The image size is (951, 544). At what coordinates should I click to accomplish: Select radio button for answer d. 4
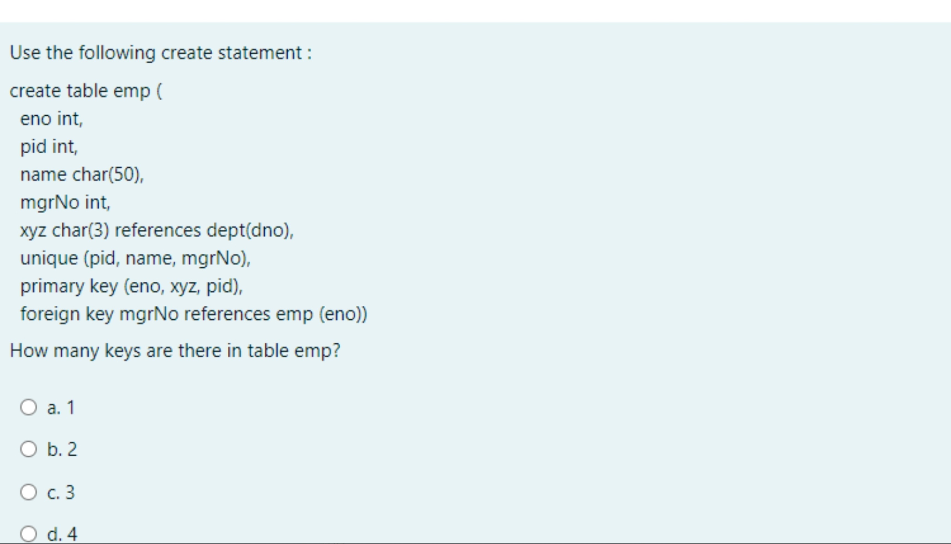(x=29, y=534)
